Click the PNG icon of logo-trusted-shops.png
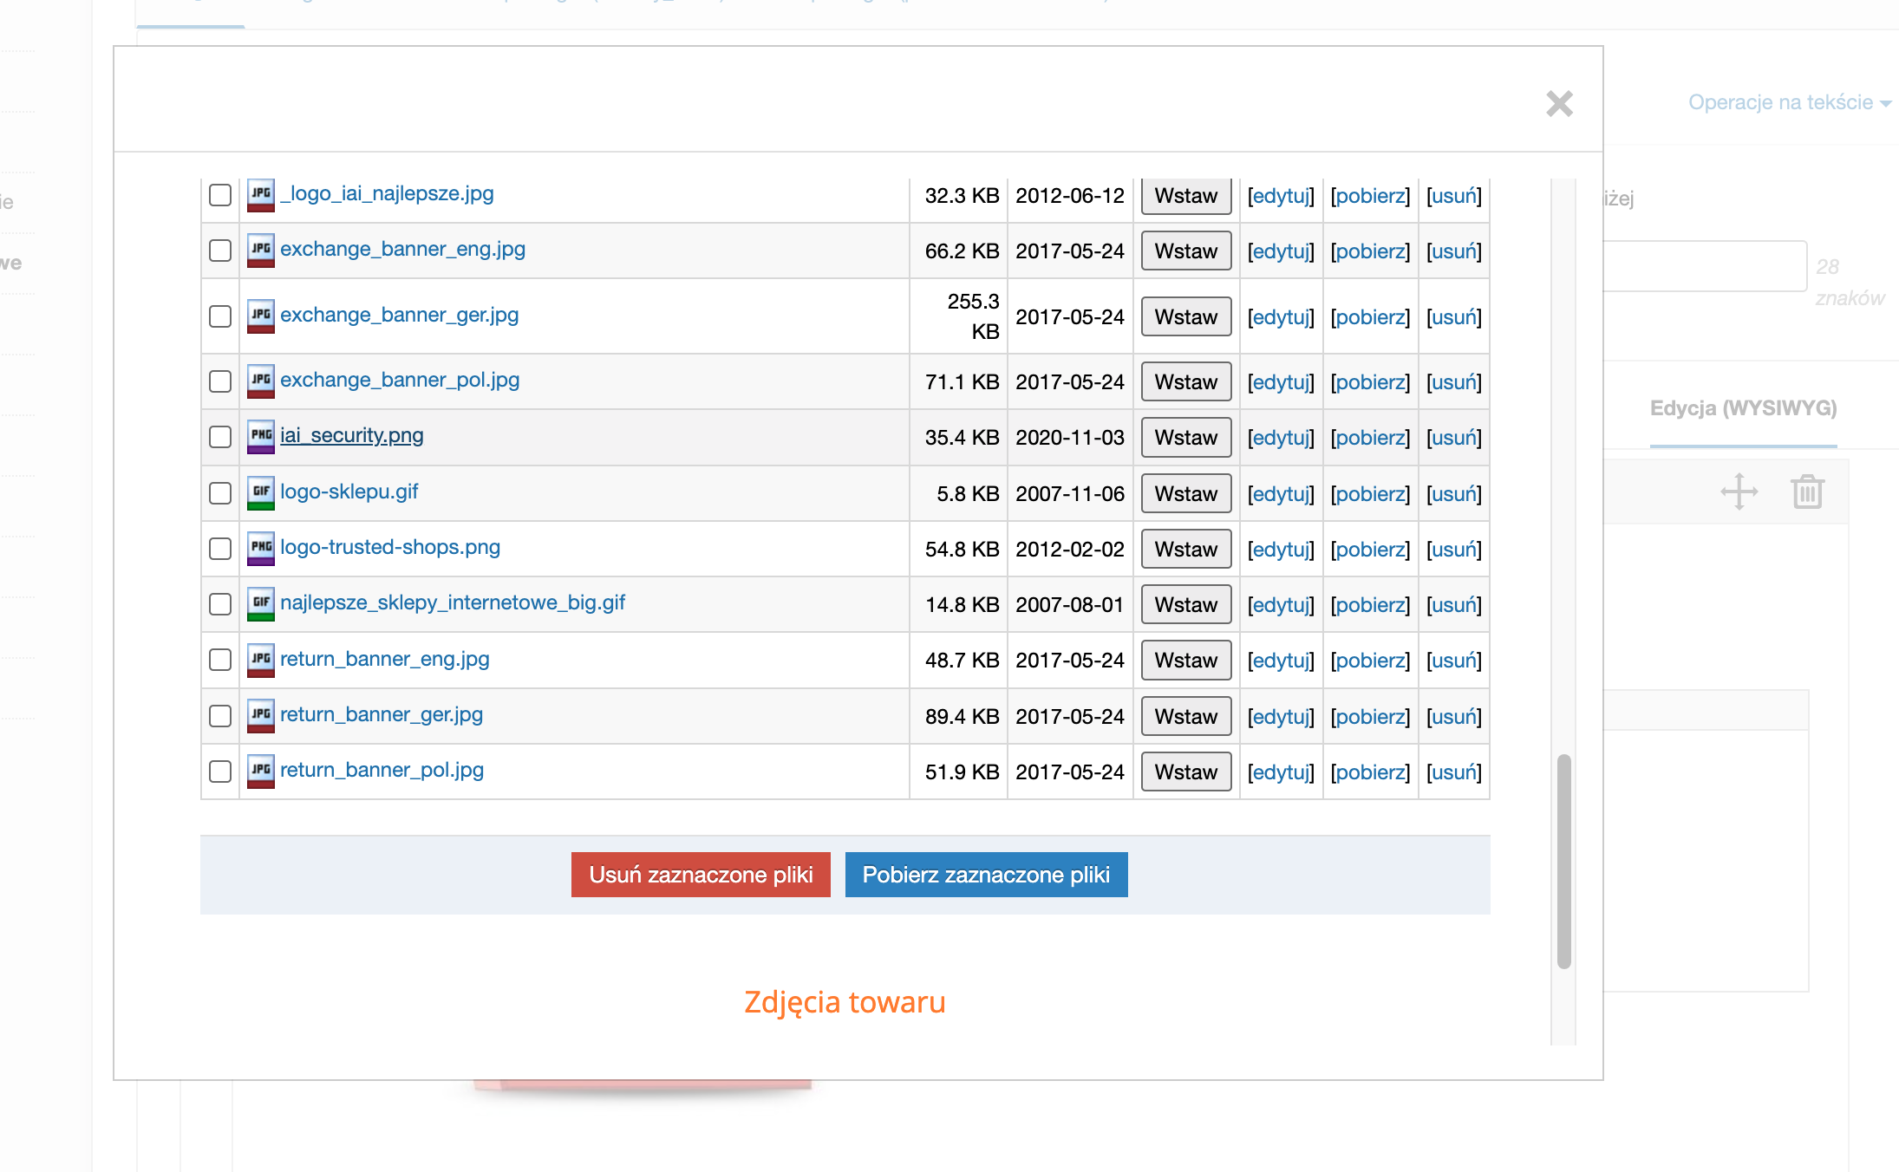The width and height of the screenshot is (1899, 1172). pos(260,549)
